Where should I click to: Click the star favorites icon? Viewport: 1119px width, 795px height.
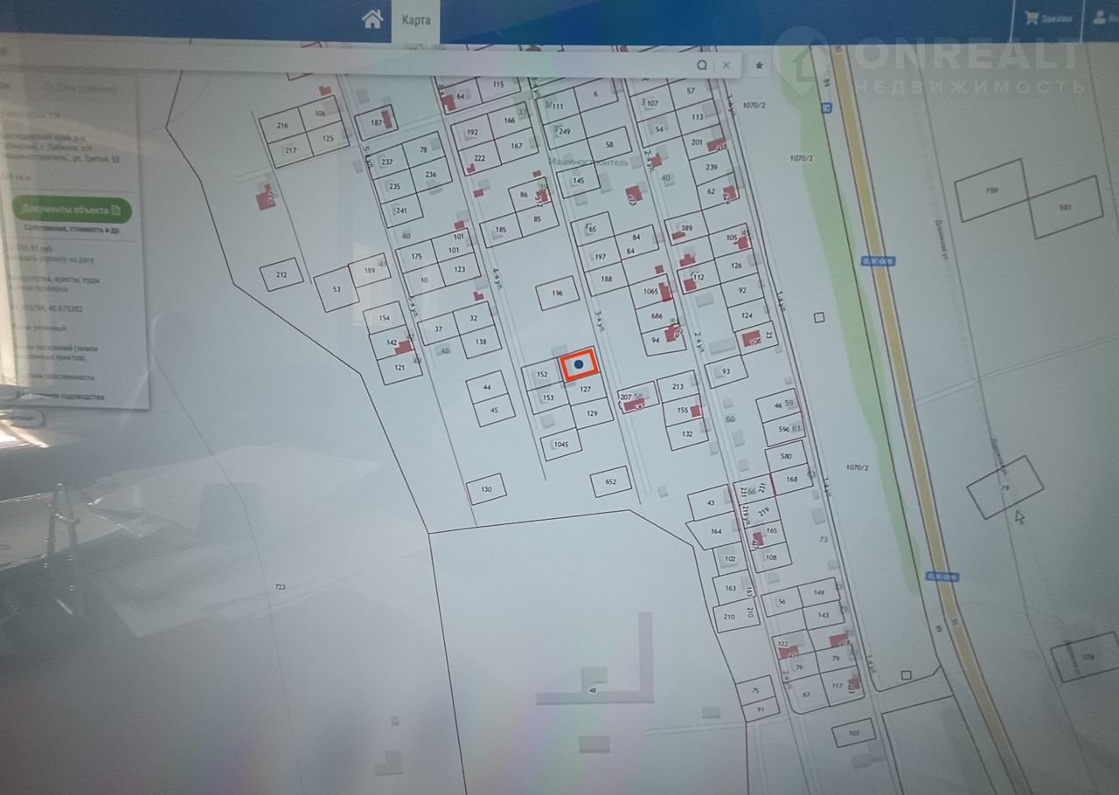[x=759, y=66]
